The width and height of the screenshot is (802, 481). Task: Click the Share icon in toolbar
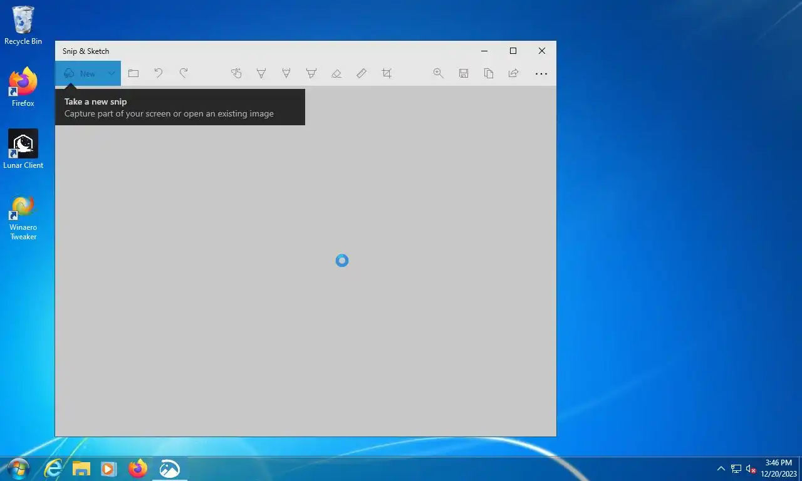tap(514, 73)
